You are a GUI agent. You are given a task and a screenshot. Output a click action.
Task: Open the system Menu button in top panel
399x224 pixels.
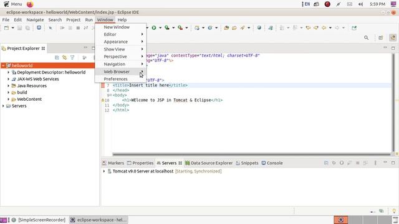[13, 4]
